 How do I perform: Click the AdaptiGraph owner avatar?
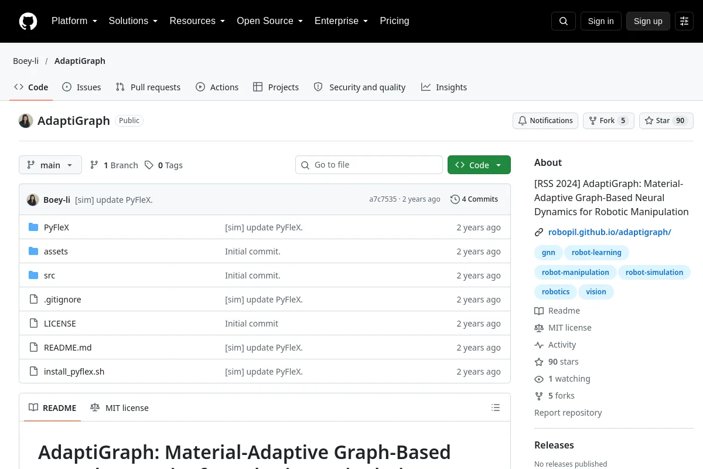tap(26, 121)
